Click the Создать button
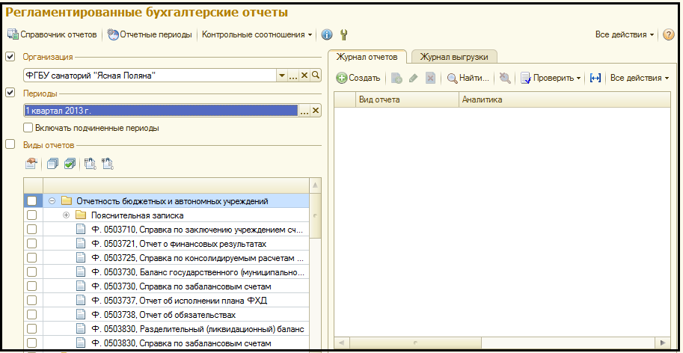Viewport: 683px width, 353px height. click(358, 78)
